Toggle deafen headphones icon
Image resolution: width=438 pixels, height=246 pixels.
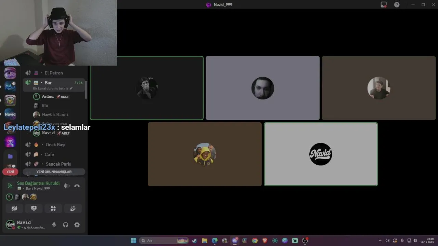click(x=66, y=225)
